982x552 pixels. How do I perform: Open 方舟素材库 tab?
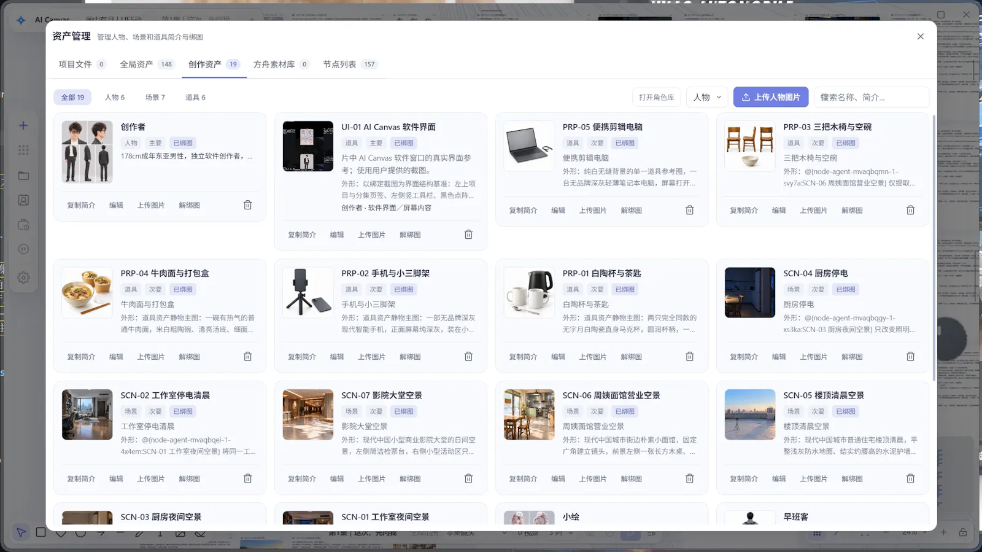(281, 64)
